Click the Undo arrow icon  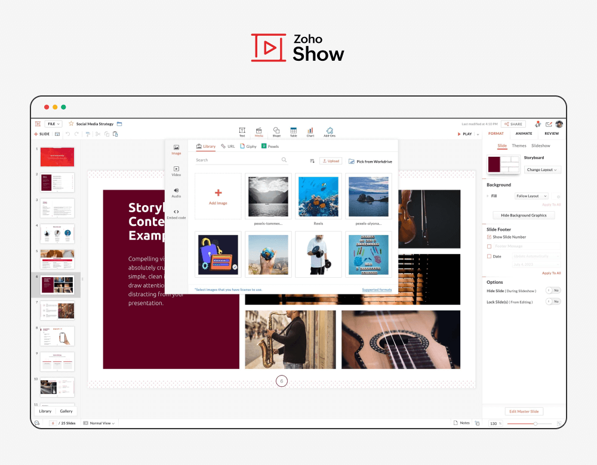tap(68, 134)
